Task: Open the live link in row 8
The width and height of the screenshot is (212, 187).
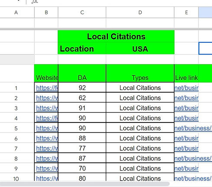Action: [193, 158]
